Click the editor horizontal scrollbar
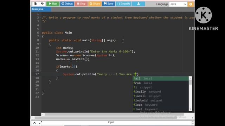225x126 pixels. (x=114, y=114)
